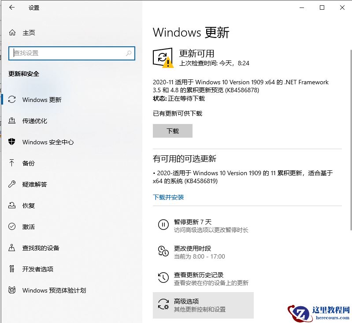Click the 更新和安全 section heading
Image resolution: width=352 pixels, height=323 pixels.
24,74
